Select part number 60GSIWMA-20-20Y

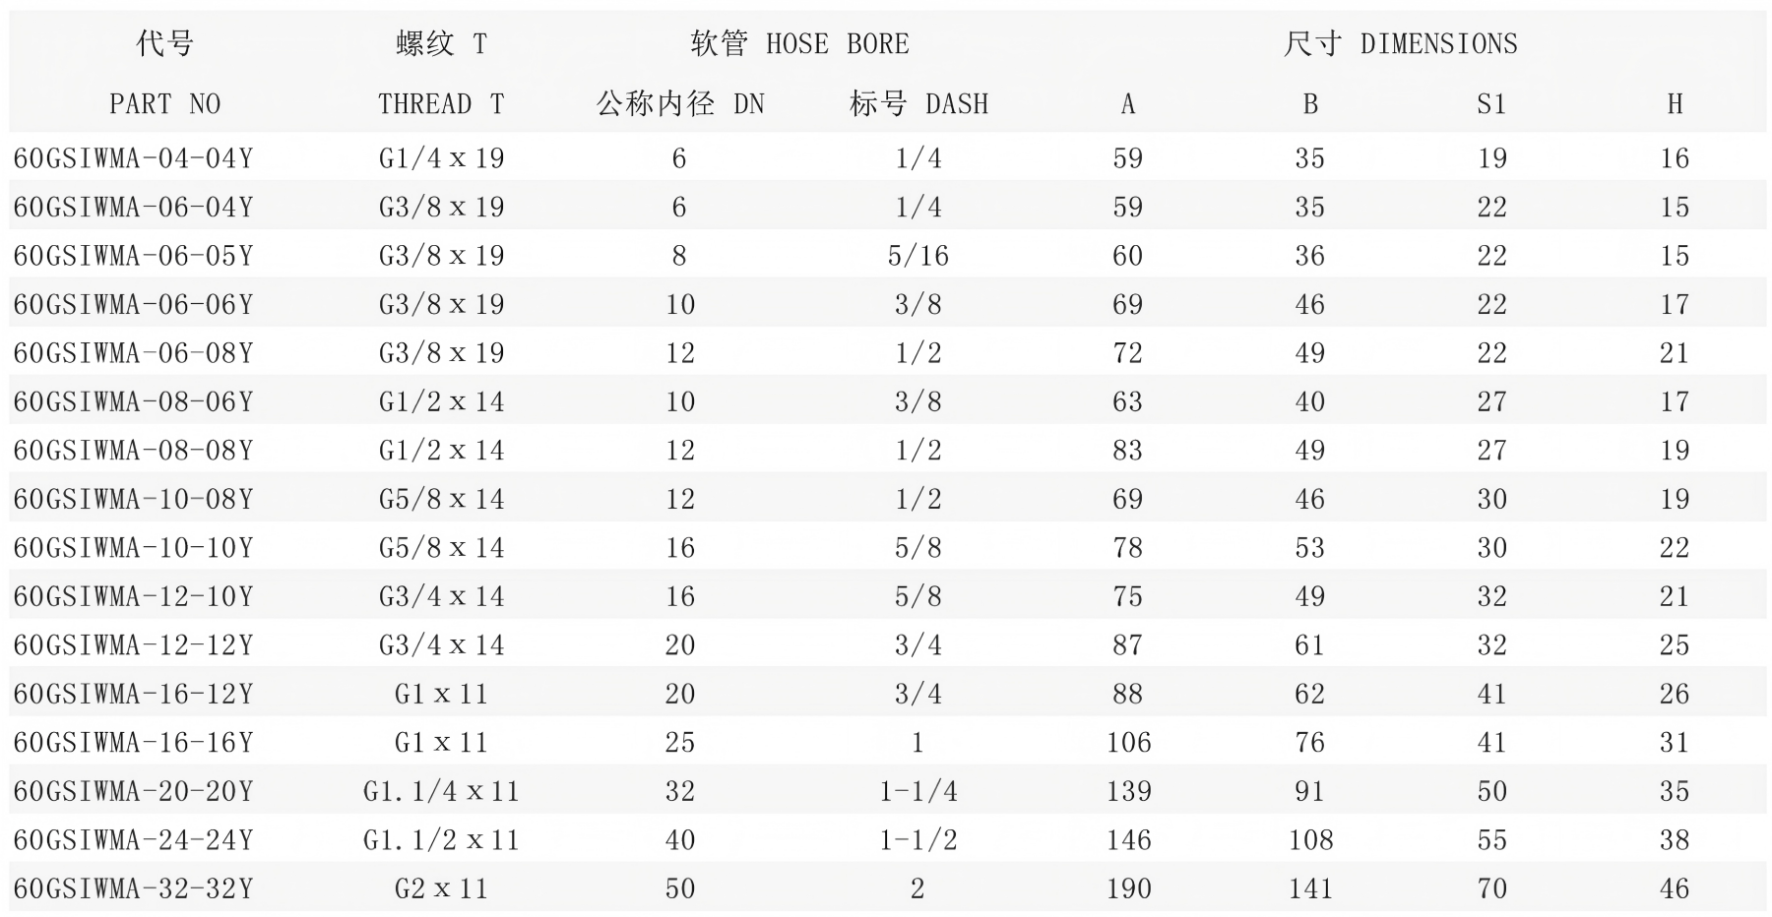pyautogui.click(x=133, y=791)
